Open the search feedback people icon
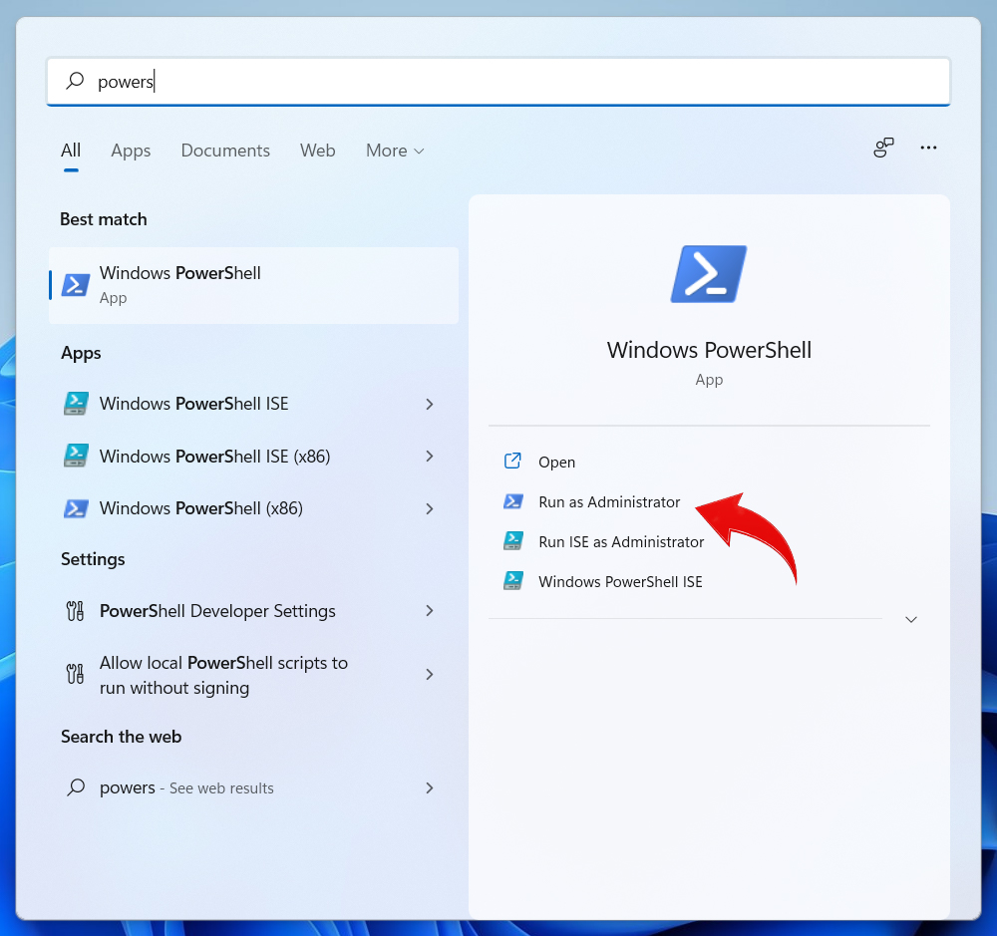Image resolution: width=997 pixels, height=936 pixels. coord(883,148)
